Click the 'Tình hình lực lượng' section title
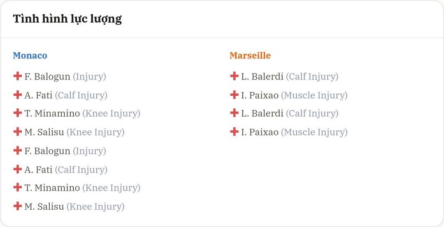444x227 pixels. [67, 19]
